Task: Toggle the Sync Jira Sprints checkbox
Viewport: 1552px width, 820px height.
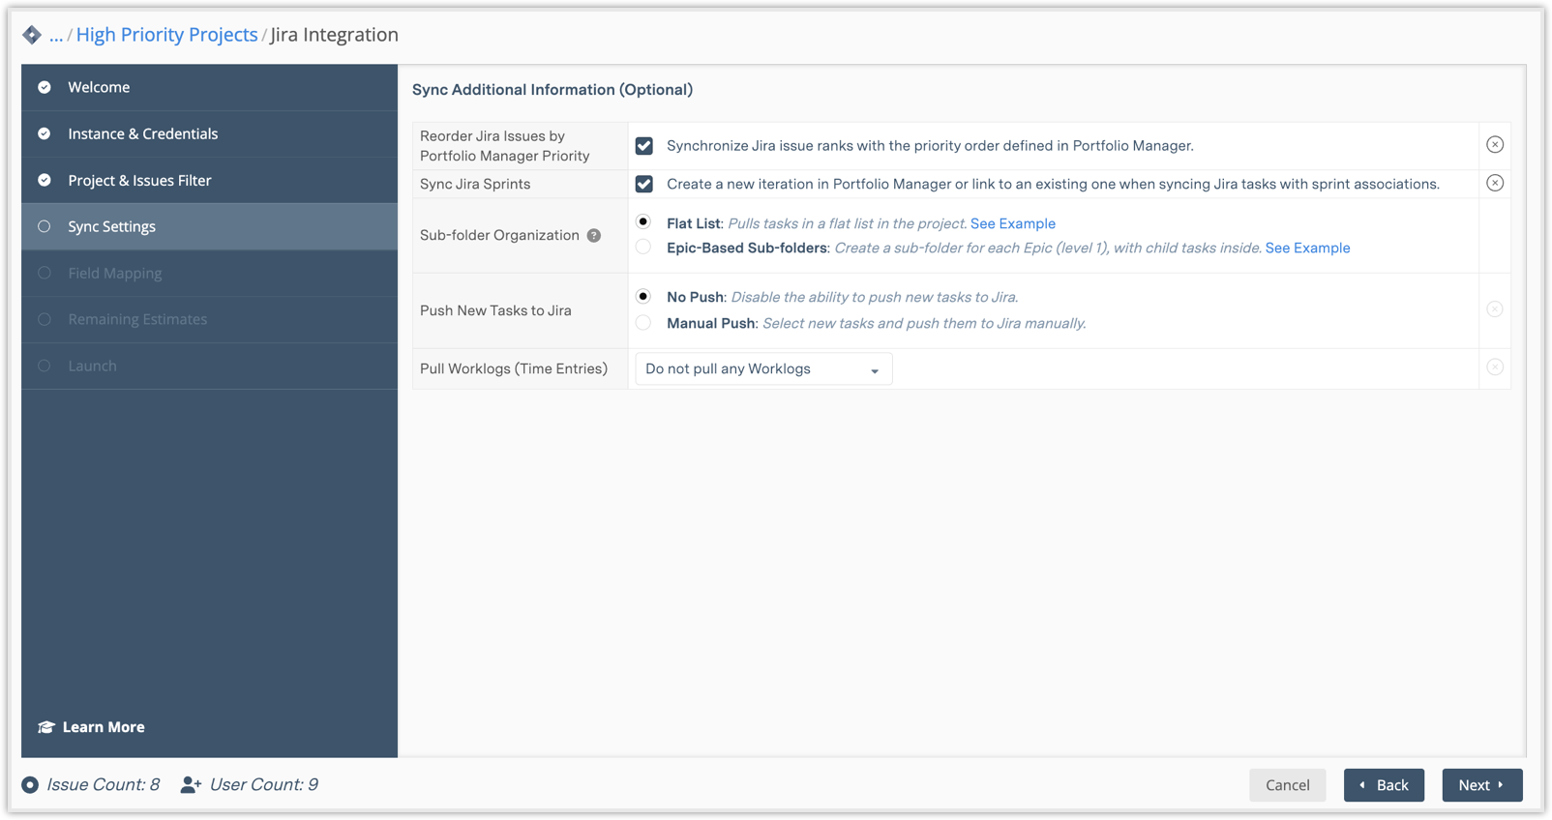Action: 643,184
